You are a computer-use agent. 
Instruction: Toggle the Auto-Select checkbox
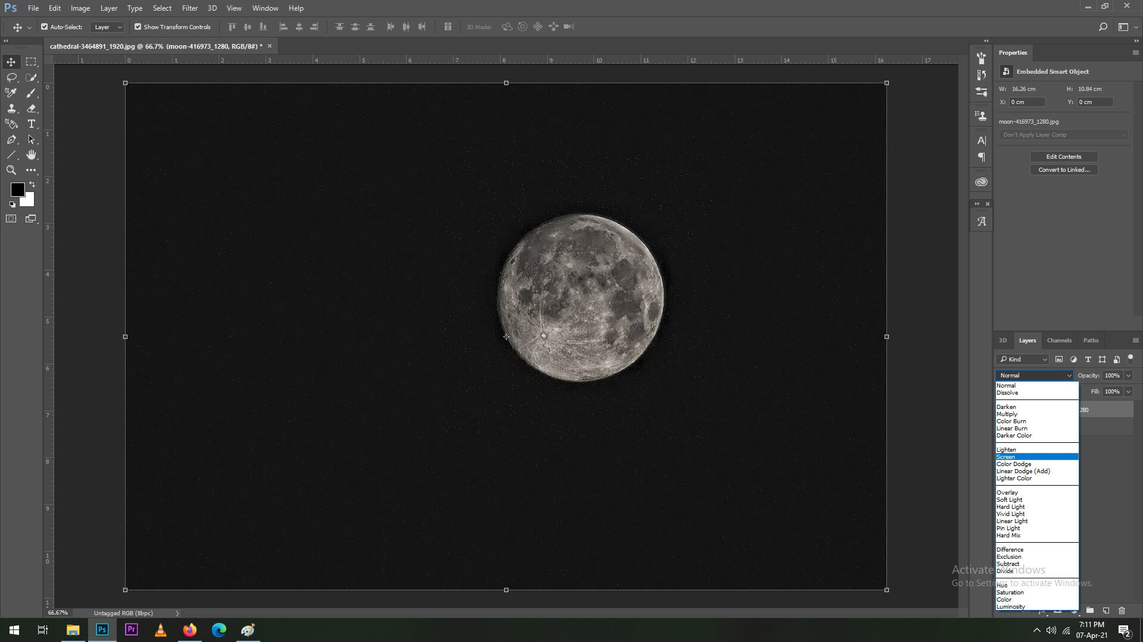click(45, 27)
